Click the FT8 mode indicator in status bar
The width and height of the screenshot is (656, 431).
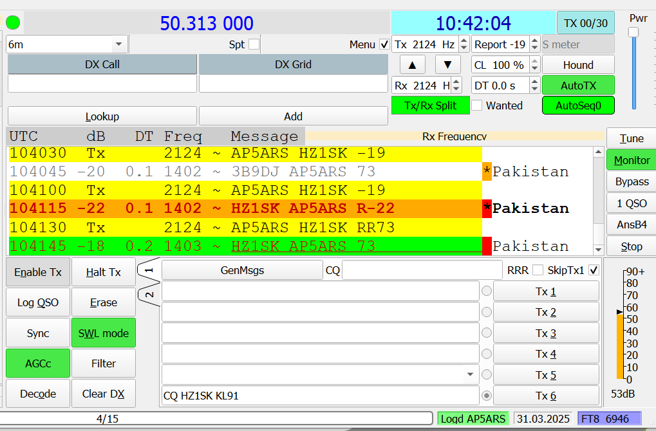tap(609, 418)
